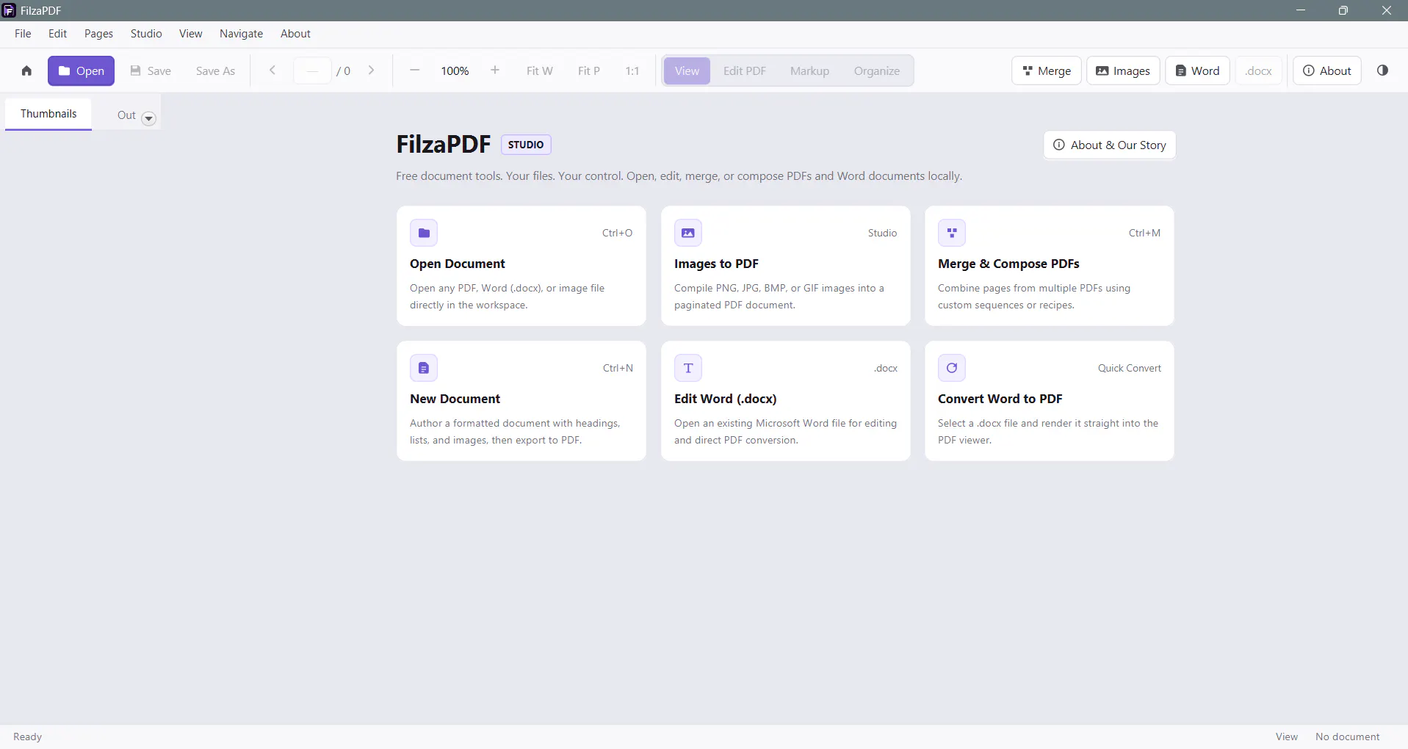Screen dimensions: 1408x749
Task: Open the Studio menu
Action: click(x=146, y=34)
